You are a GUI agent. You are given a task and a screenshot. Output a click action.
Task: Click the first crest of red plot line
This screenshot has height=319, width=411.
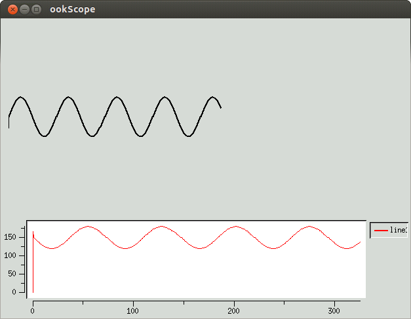pyautogui.click(x=88, y=227)
